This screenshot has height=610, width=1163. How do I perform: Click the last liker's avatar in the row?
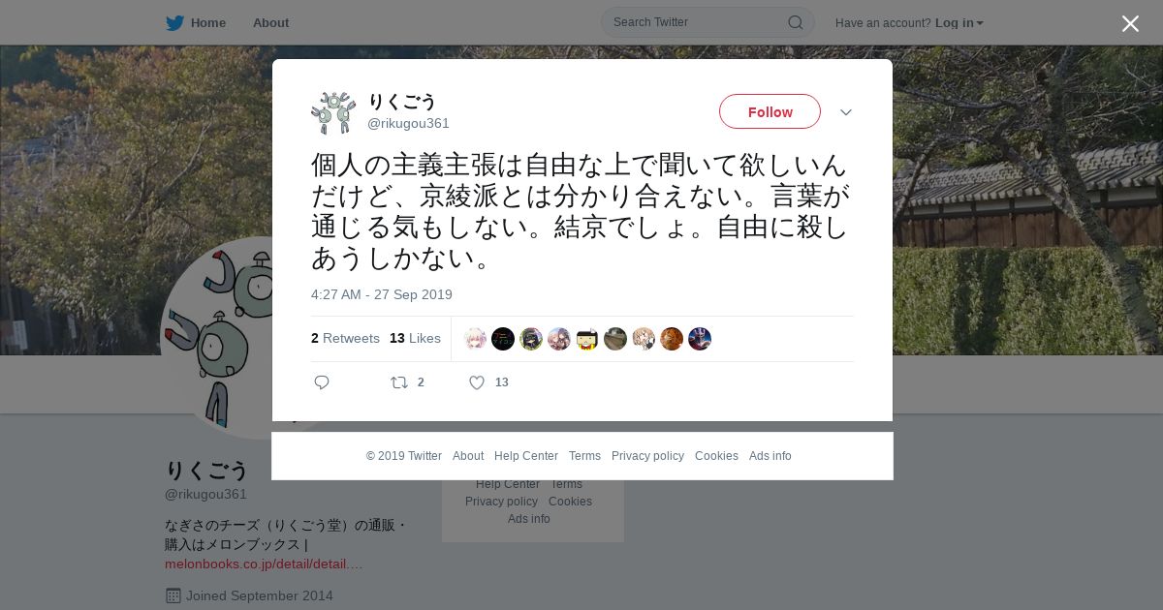[x=700, y=339]
